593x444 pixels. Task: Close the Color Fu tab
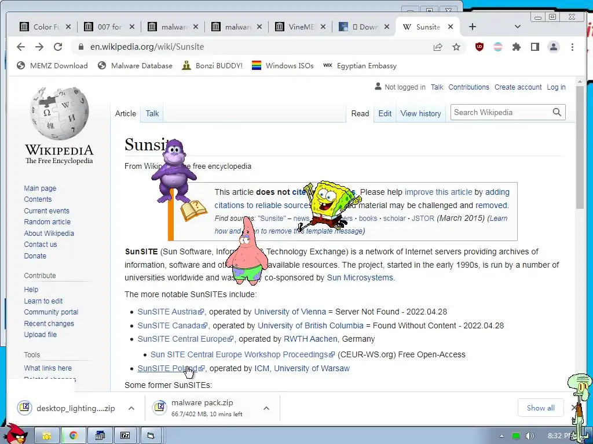pyautogui.click(x=68, y=27)
